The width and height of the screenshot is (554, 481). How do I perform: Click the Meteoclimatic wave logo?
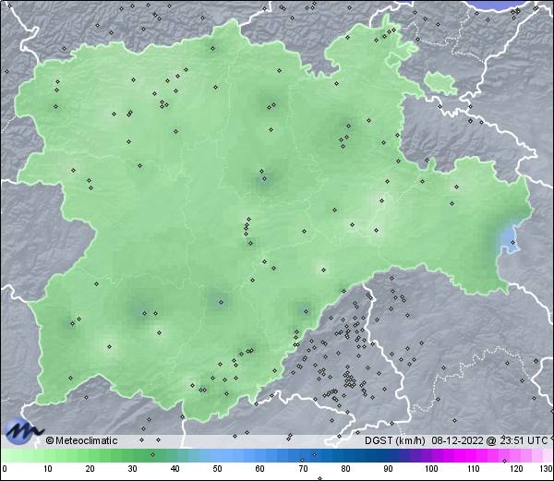coord(22,431)
